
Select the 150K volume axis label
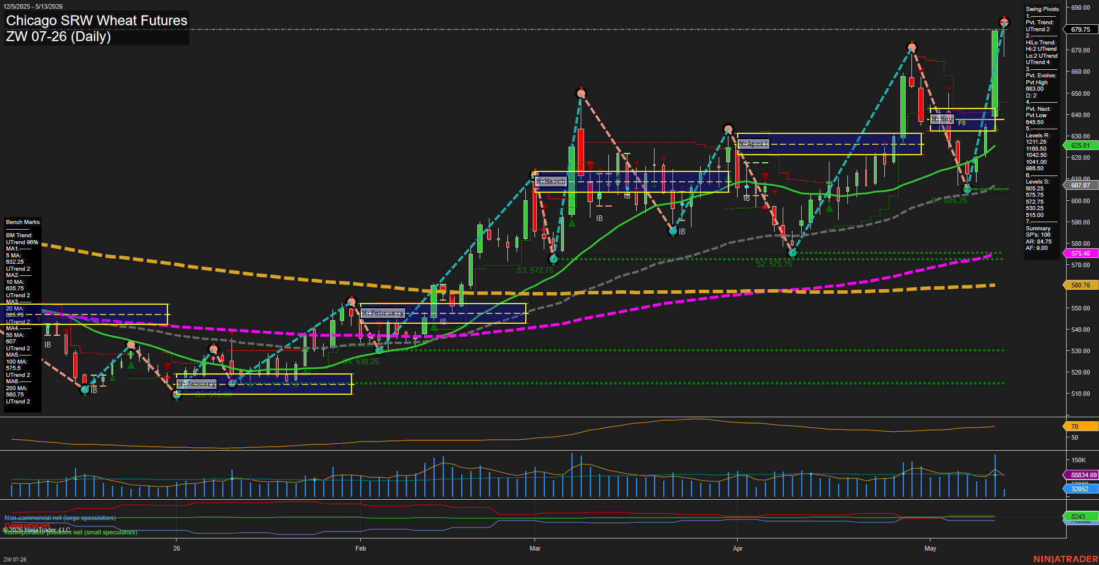(1078, 460)
